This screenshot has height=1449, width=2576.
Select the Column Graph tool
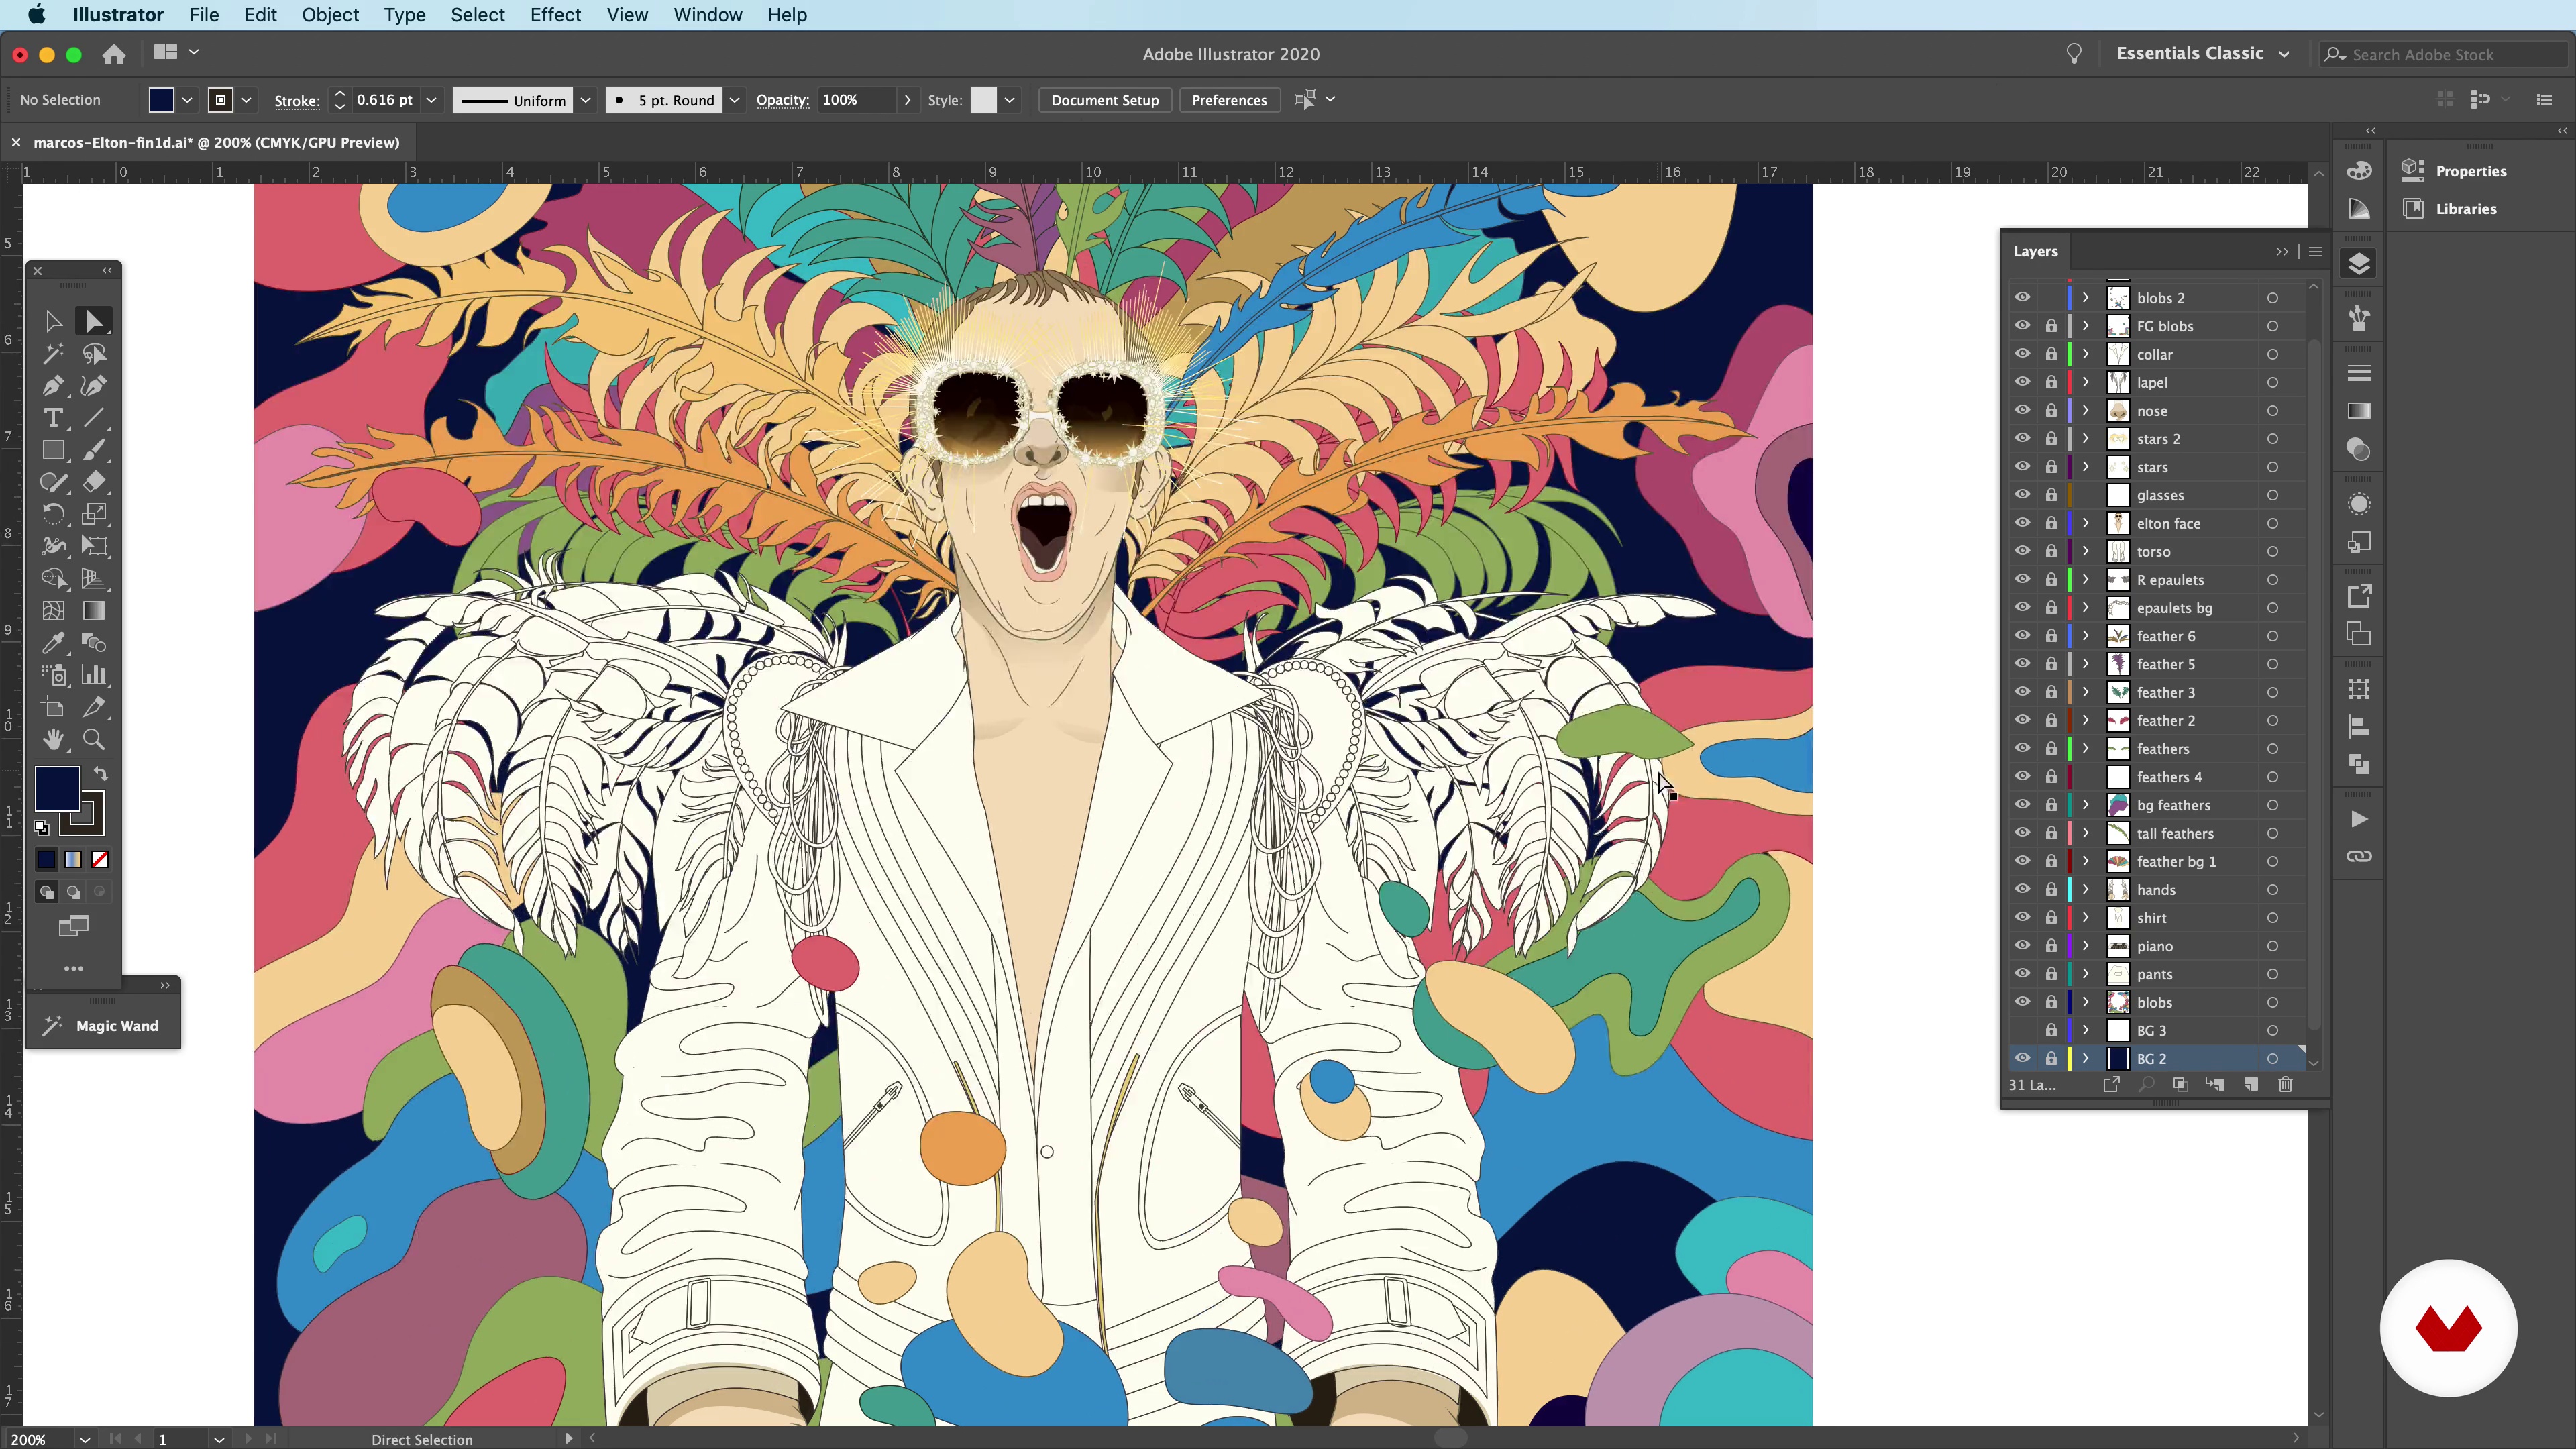tap(94, 675)
